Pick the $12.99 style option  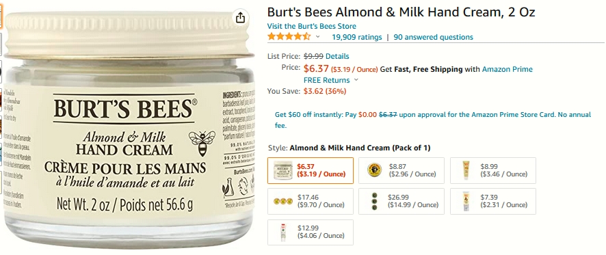[x=311, y=232]
